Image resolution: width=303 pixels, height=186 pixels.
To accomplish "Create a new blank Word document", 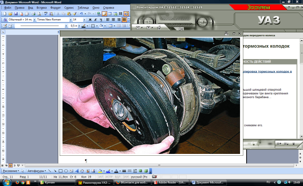I will pyautogui.click(x=5, y=13).
